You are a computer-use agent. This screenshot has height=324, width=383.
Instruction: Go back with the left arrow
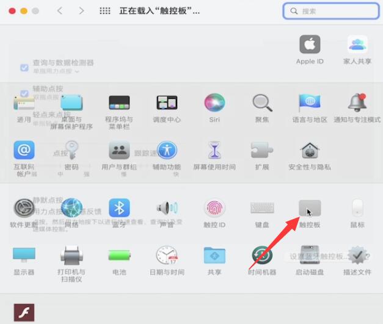(60, 11)
